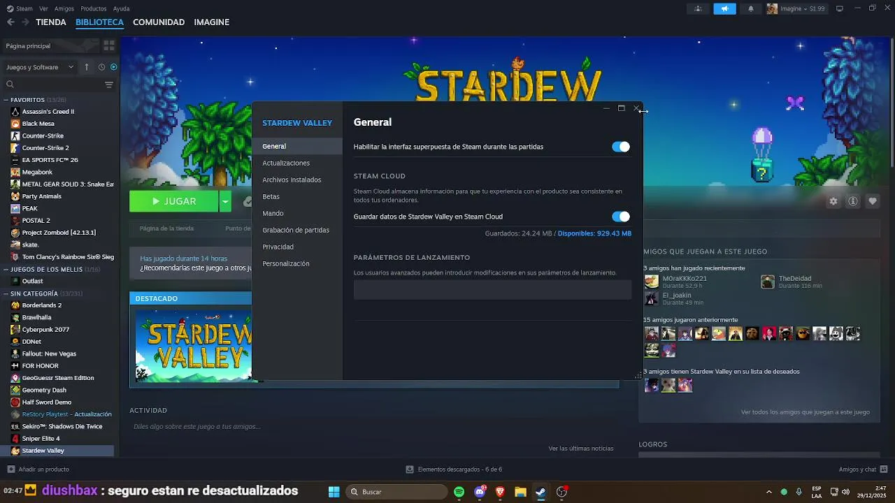Open the game info icon

coord(853,201)
